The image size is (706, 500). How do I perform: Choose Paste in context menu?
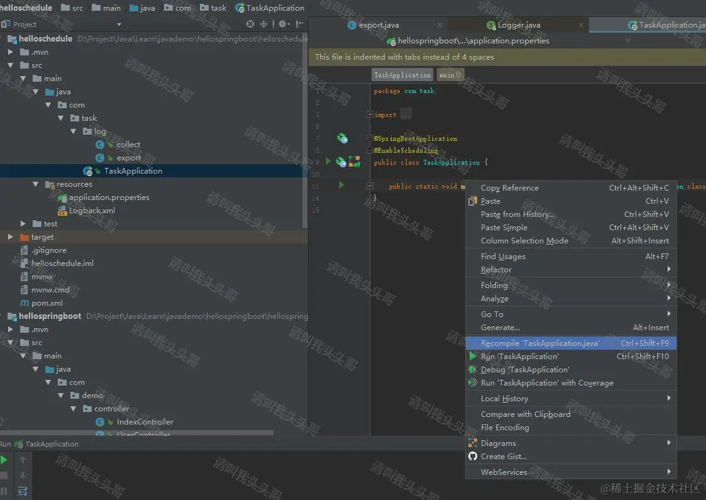pyautogui.click(x=570, y=201)
